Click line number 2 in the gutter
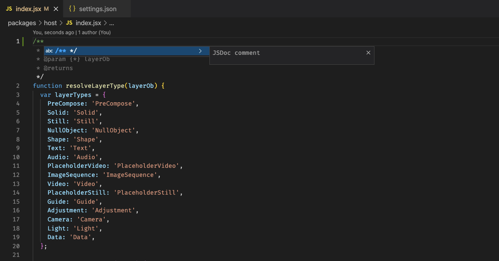The width and height of the screenshot is (499, 261). (17, 86)
